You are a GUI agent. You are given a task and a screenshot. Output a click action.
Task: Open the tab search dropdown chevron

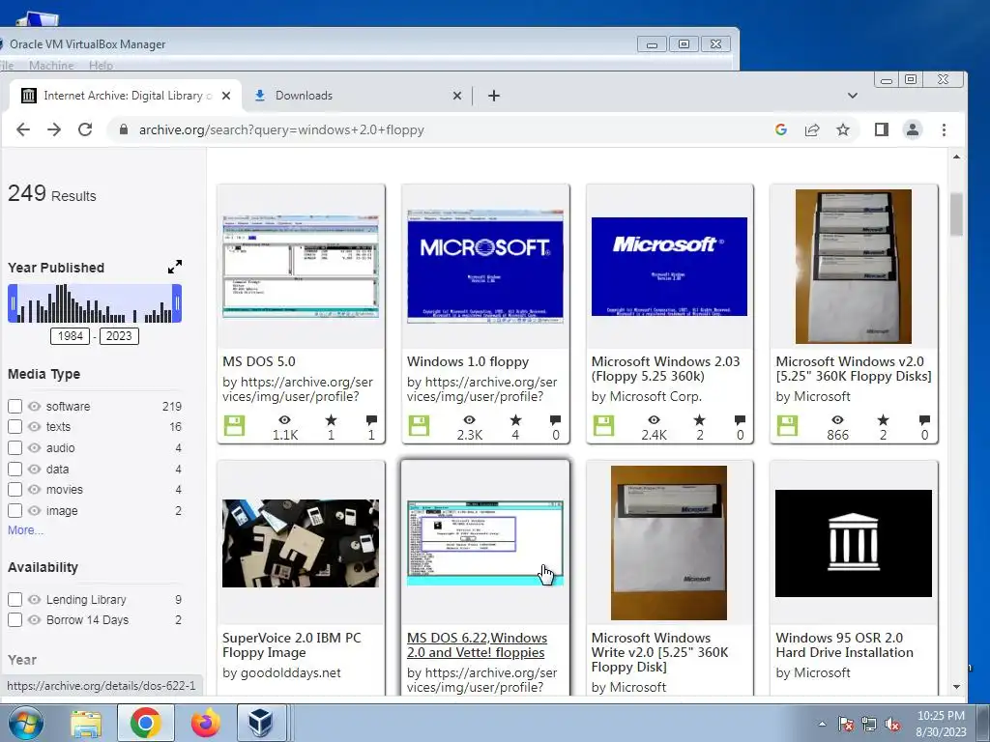853,96
